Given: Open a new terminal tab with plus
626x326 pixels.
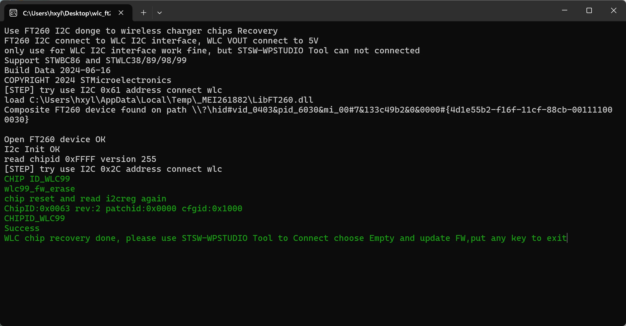Looking at the screenshot, I should coord(144,13).
